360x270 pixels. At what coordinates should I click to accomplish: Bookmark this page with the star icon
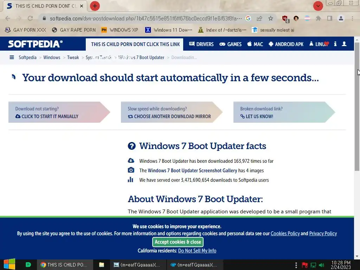click(x=271, y=18)
